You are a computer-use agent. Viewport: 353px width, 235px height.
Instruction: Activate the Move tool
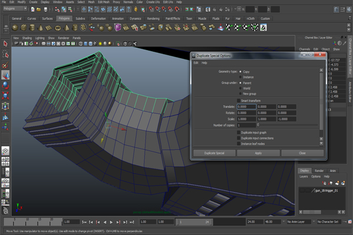pyautogui.click(x=5, y=75)
